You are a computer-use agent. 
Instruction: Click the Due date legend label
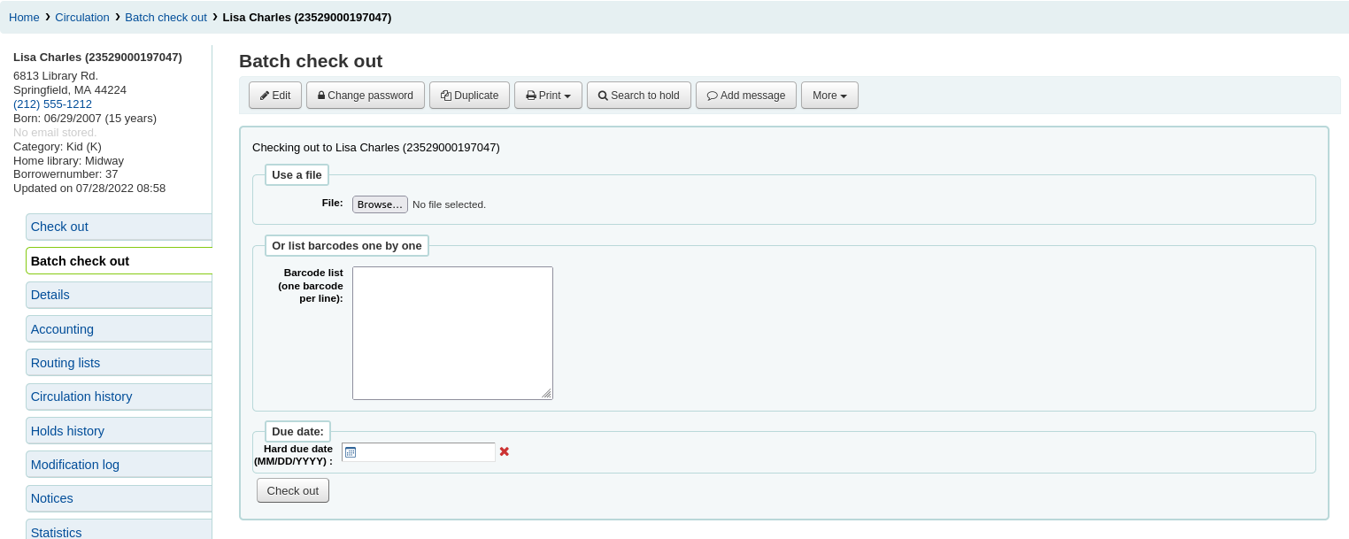(x=297, y=431)
